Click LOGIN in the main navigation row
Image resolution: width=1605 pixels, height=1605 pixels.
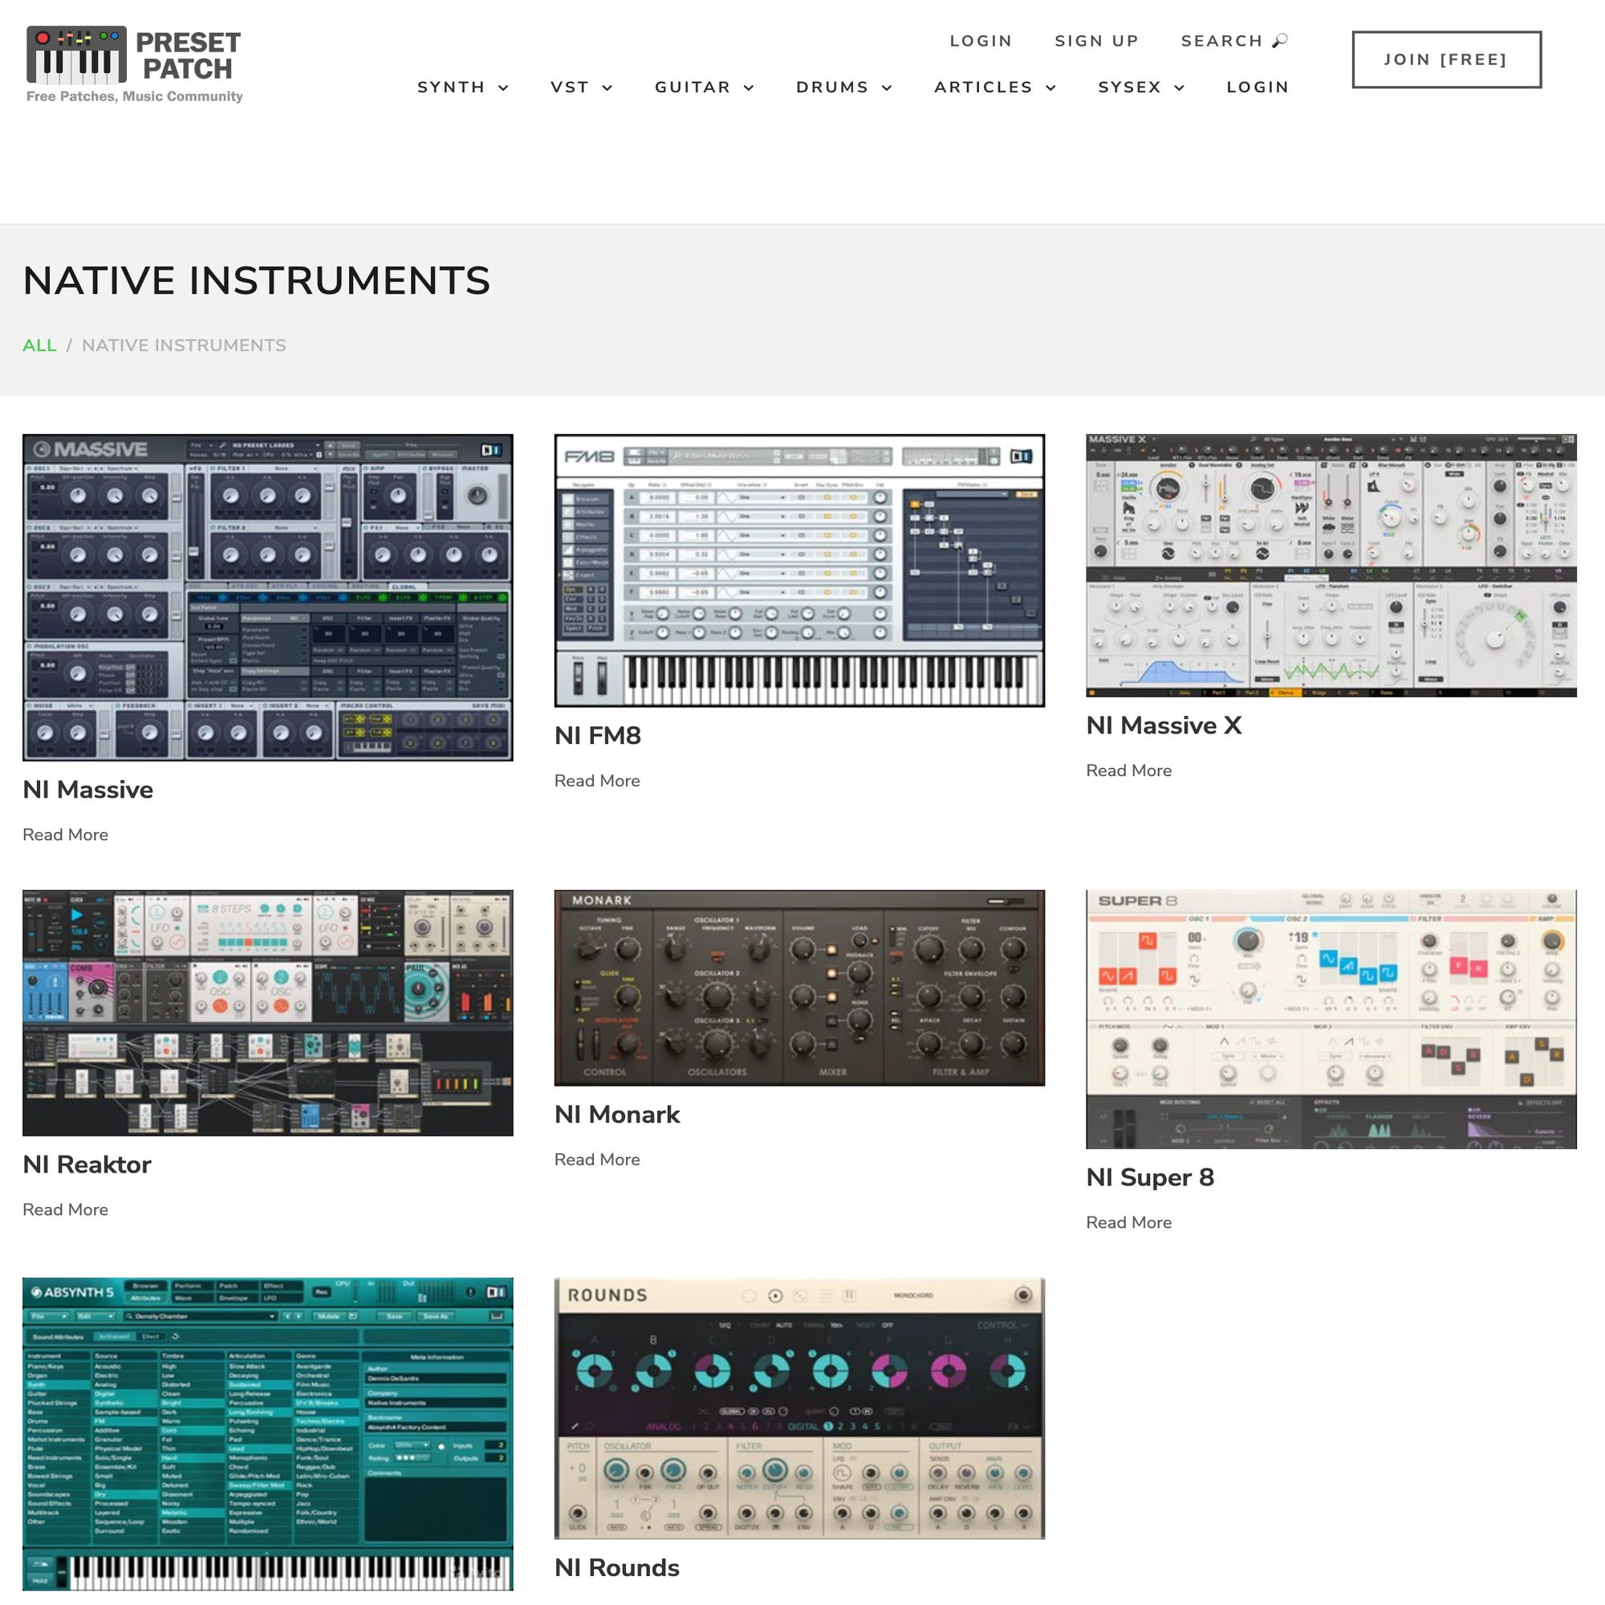click(1258, 87)
